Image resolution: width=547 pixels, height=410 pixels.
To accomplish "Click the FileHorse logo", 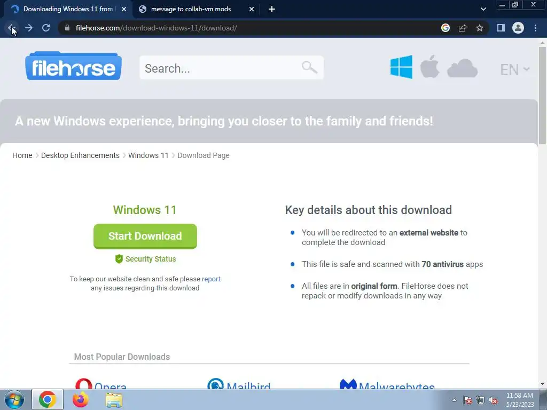I will [x=73, y=66].
